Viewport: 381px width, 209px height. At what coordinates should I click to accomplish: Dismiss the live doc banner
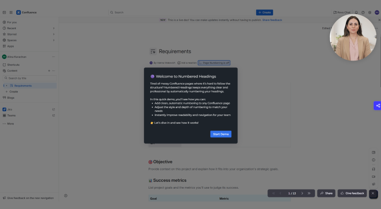[x=379, y=20]
